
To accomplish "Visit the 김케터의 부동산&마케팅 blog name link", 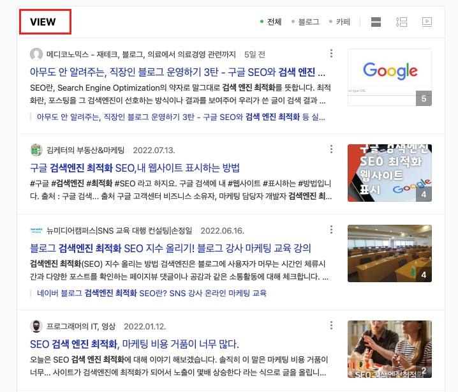I will 85,150.
